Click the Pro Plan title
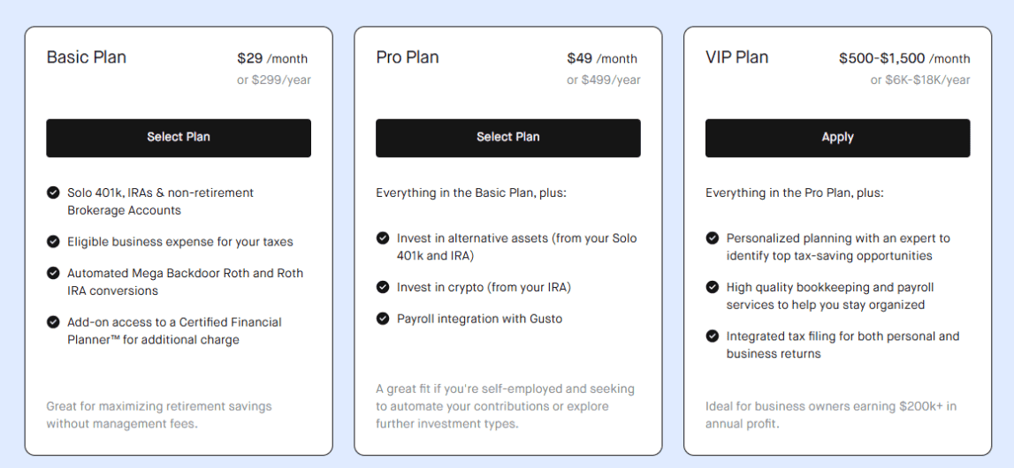 (x=408, y=57)
